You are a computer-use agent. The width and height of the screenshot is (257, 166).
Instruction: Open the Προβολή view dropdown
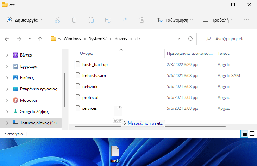218,20
